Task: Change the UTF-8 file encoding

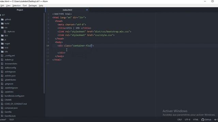Action: (x=187, y=120)
